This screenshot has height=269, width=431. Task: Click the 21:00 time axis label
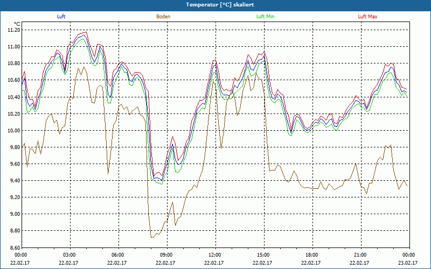[x=360, y=255]
